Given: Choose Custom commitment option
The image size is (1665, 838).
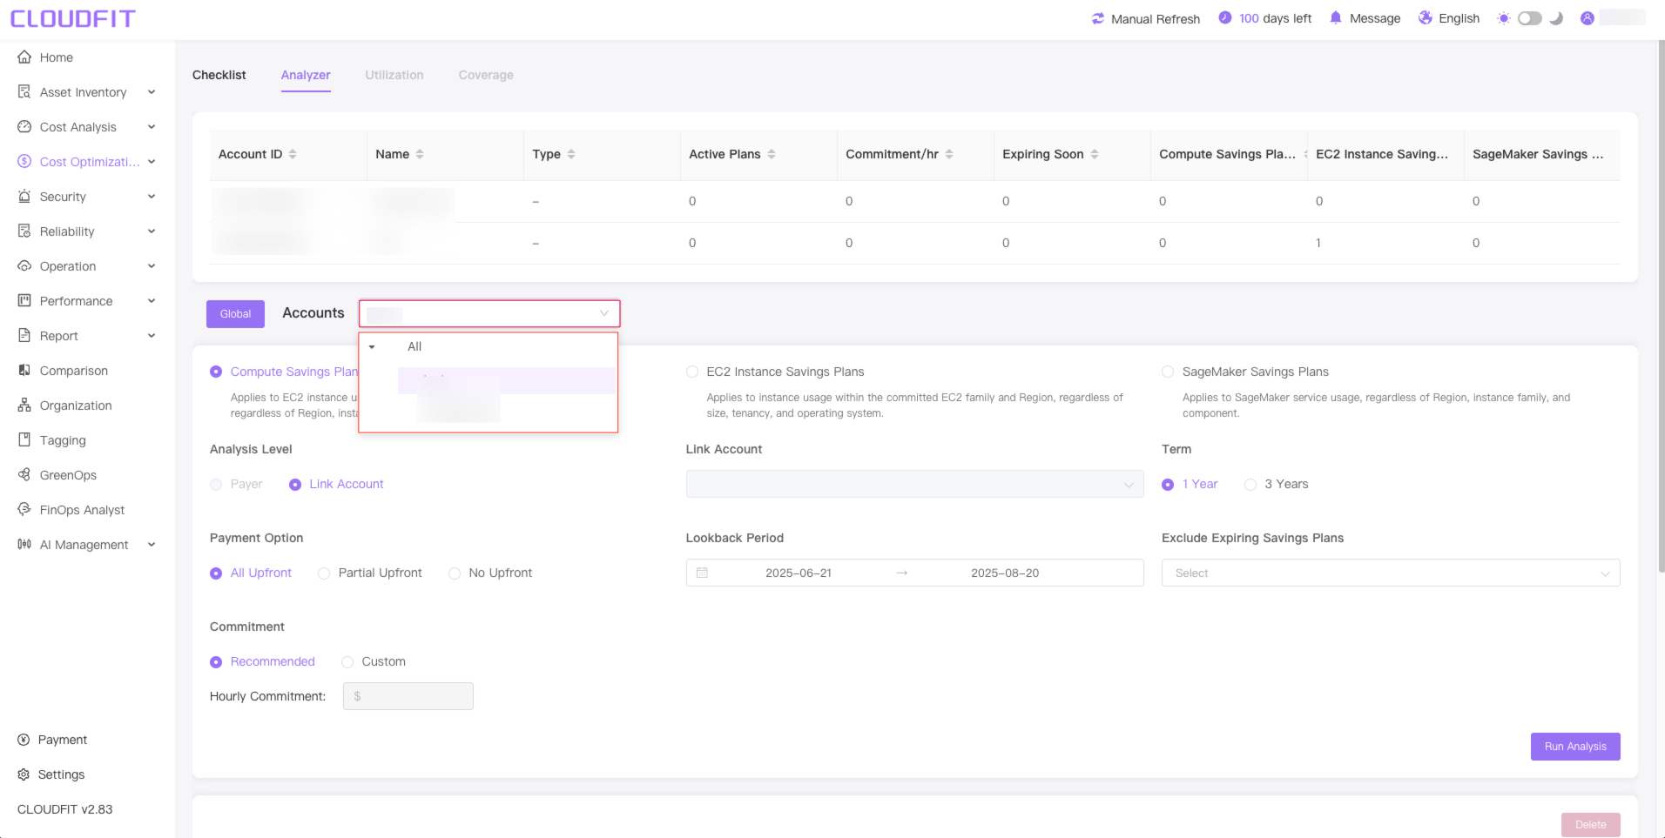Looking at the screenshot, I should [x=347, y=662].
